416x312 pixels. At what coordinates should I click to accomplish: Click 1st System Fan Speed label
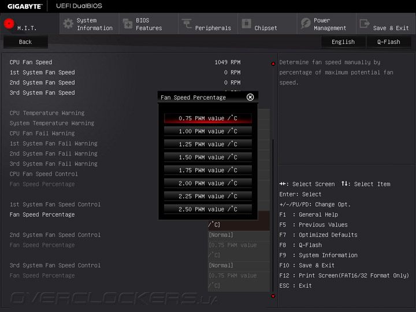click(42, 72)
